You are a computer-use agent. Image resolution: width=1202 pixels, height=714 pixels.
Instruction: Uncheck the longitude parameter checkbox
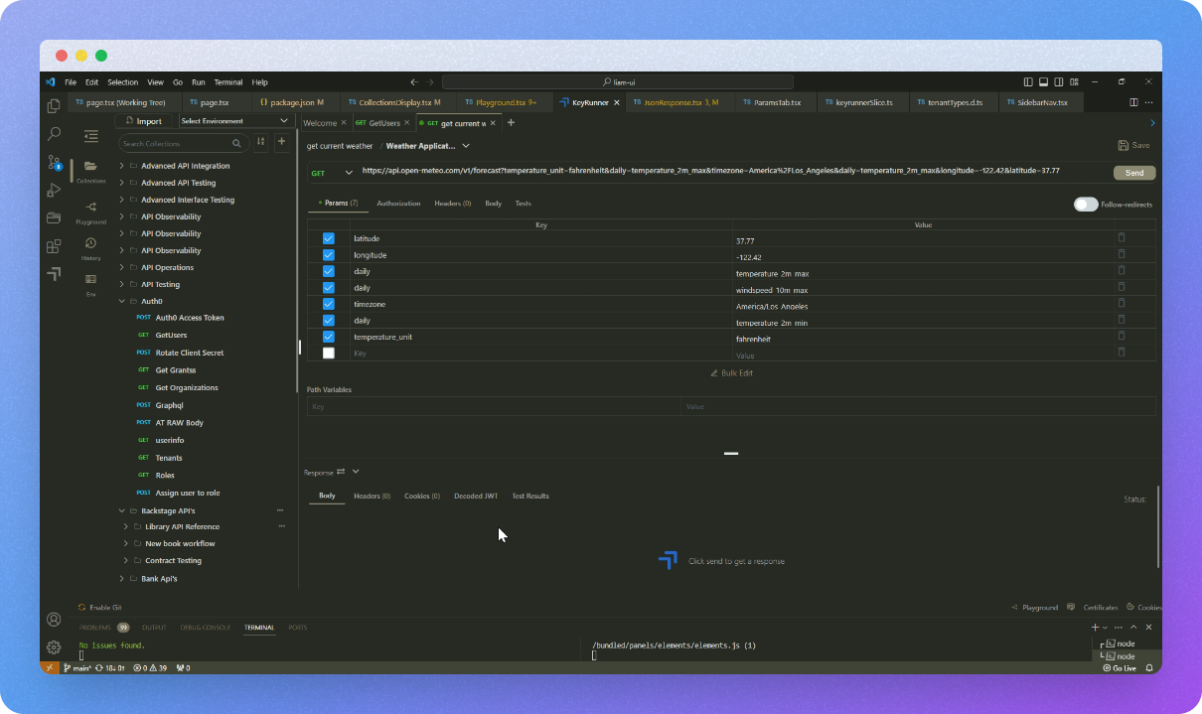pyautogui.click(x=329, y=255)
